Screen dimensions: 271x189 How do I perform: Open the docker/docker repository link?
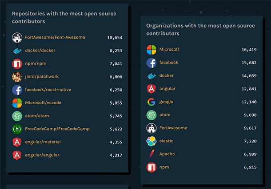point(40,51)
